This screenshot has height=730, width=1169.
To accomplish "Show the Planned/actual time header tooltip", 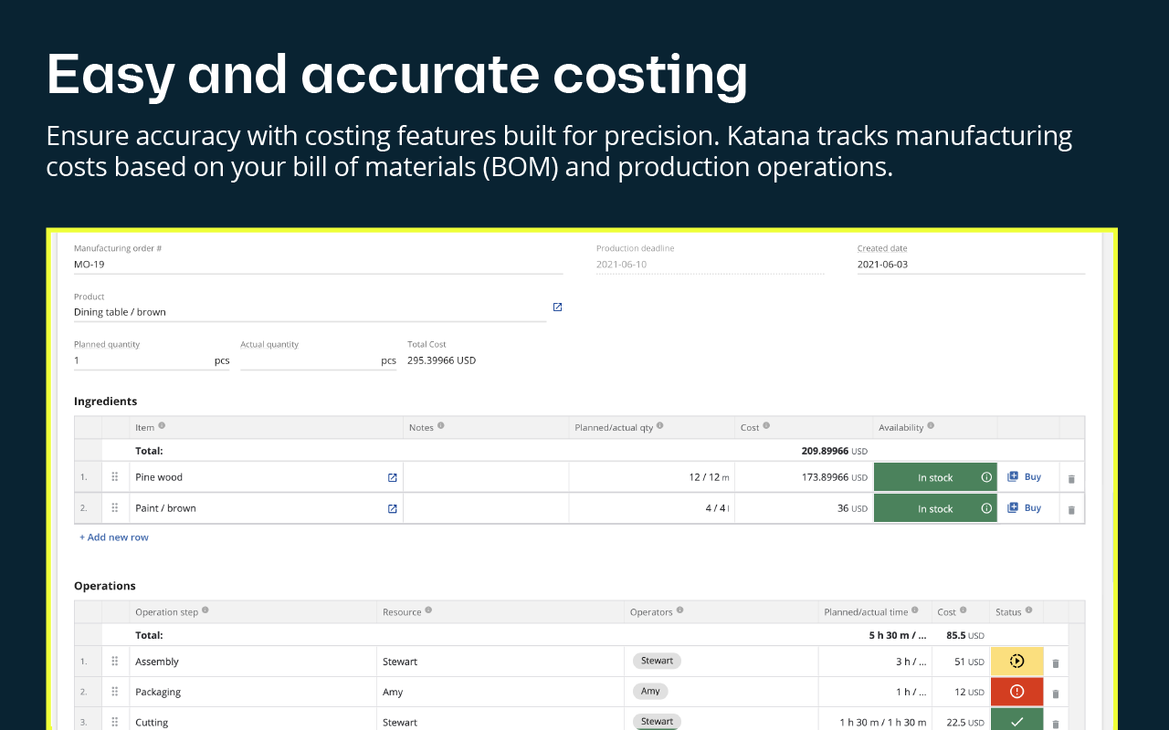I will 917,611.
